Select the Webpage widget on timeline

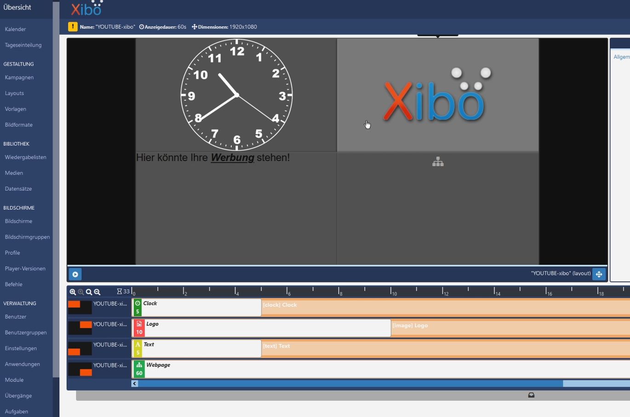381,369
